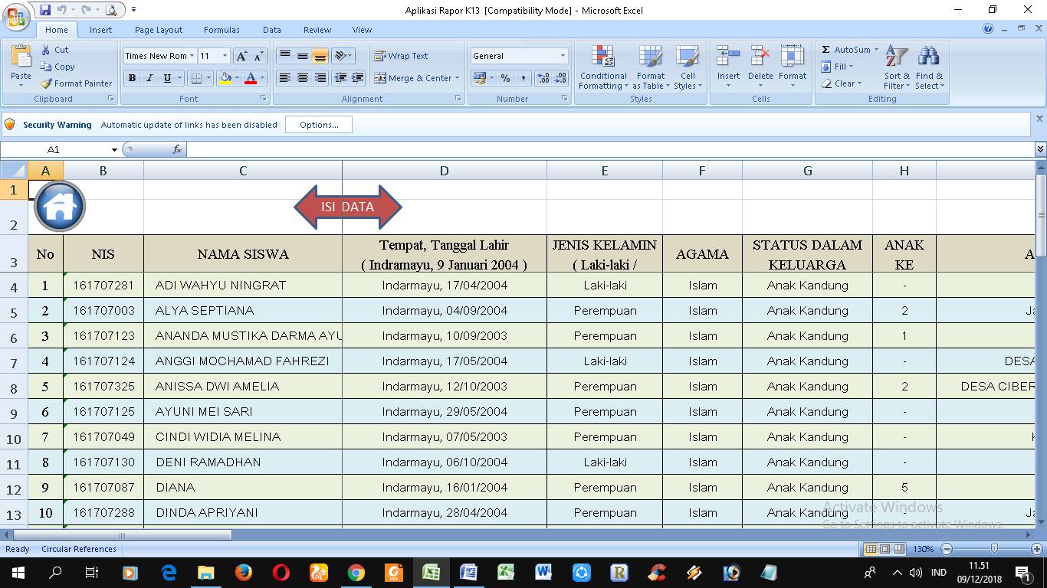Go to the Data tab
The width and height of the screenshot is (1047, 588).
click(x=272, y=30)
